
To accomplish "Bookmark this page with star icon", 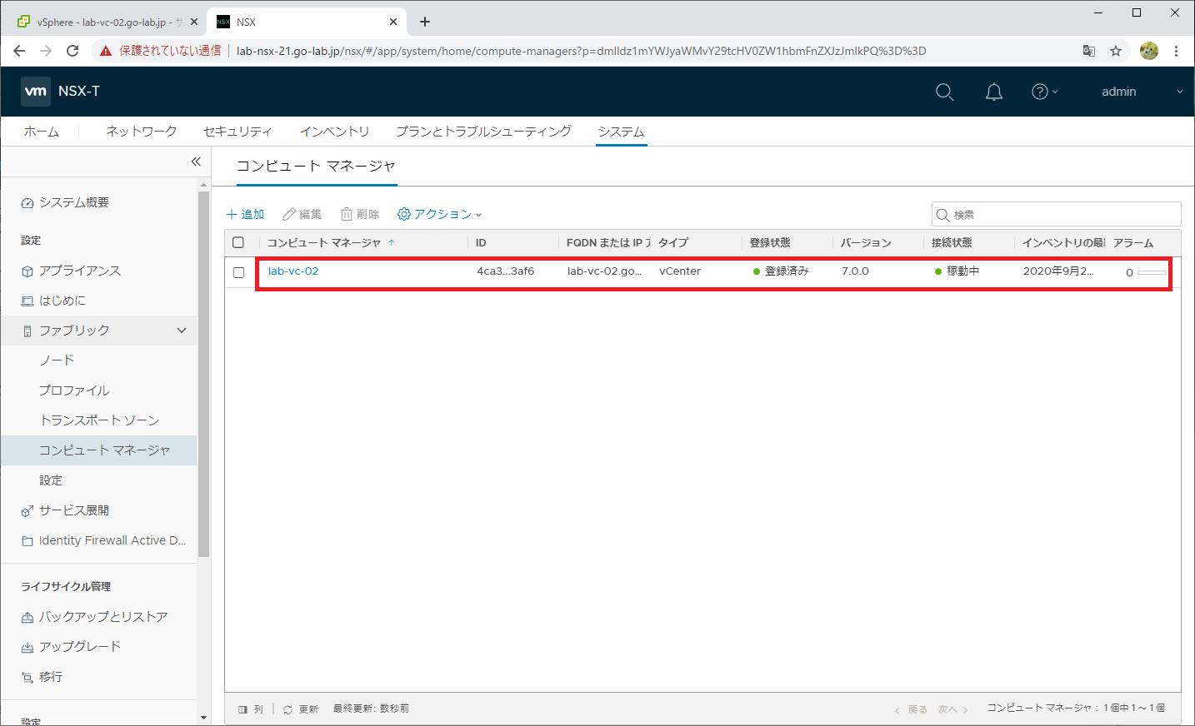I will click(x=1116, y=51).
